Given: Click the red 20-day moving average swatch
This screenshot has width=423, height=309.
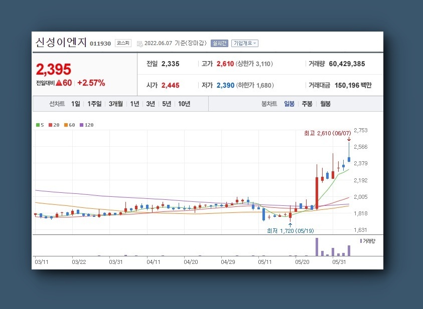Looking at the screenshot, I should [51, 125].
